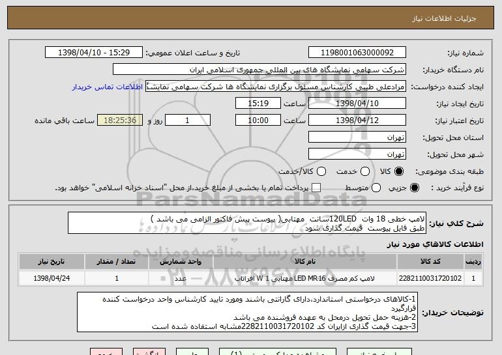
Task: Click the remaining time counter 18:25:36
Action: [120, 121]
